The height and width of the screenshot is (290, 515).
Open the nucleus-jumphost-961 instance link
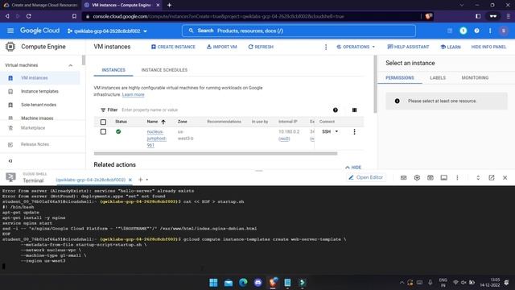pos(156,139)
